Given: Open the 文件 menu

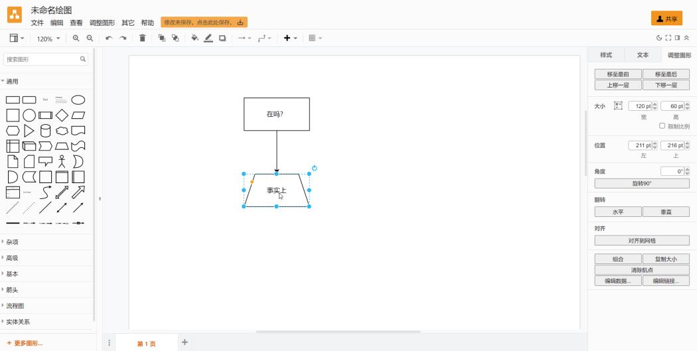Looking at the screenshot, I should coord(37,23).
